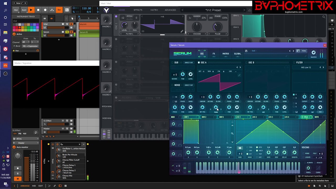Enable the SUB oscillator checkbox in Serum
336x189 pixels.
(172, 63)
